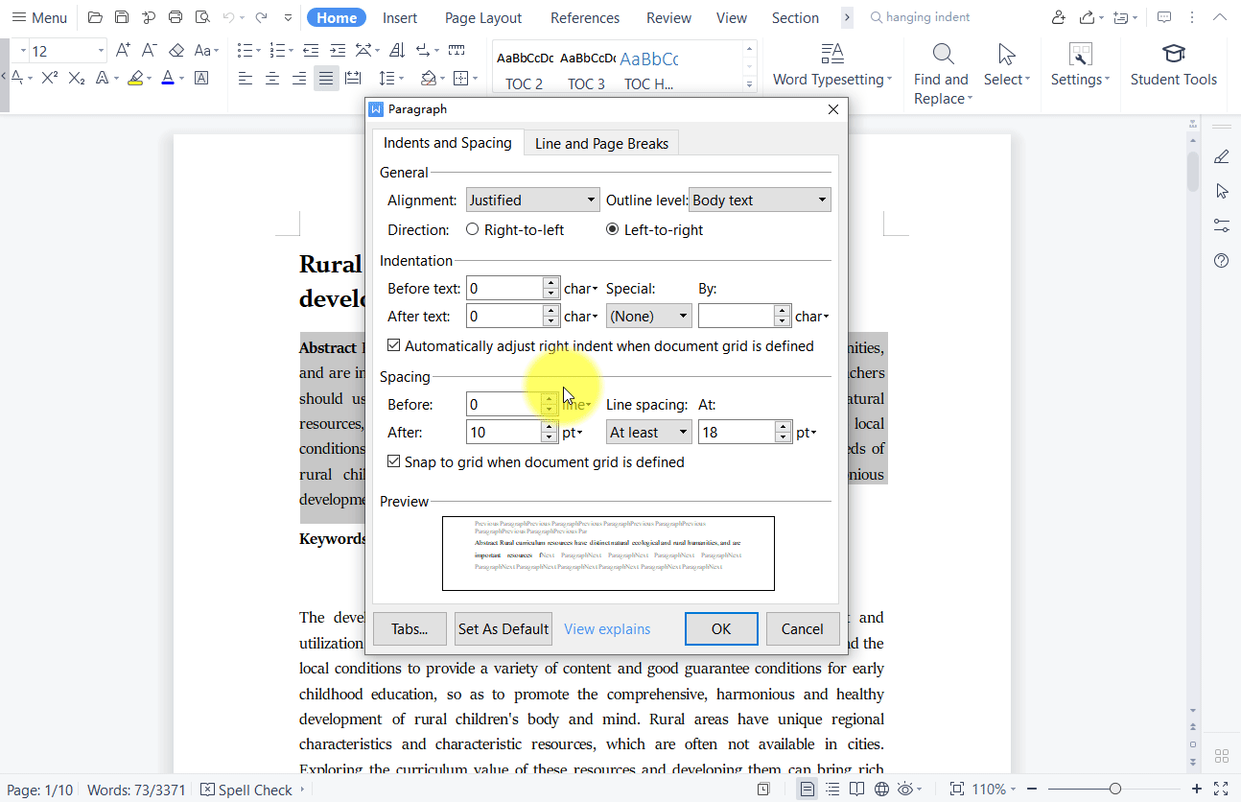Click the full screen icon in status bar
Viewport: 1241px width, 802px height.
(1221, 790)
